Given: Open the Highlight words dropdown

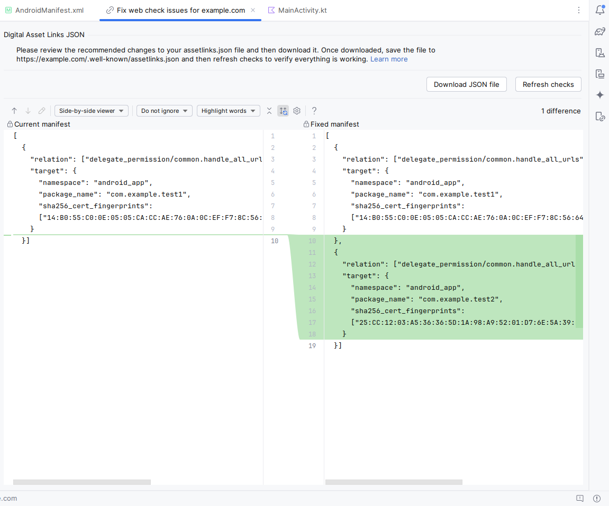Looking at the screenshot, I should coord(228,111).
